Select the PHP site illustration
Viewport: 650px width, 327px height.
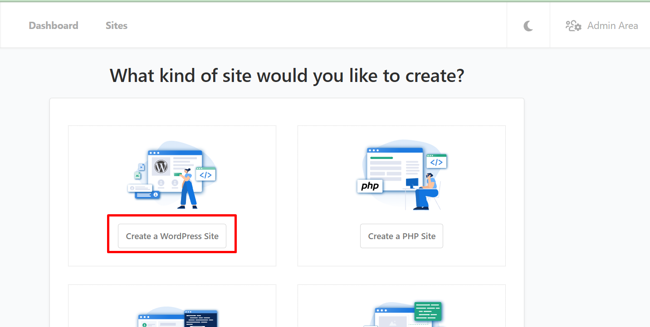click(x=402, y=174)
